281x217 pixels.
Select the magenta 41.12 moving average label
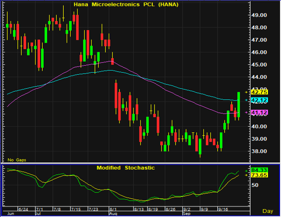click(x=259, y=112)
